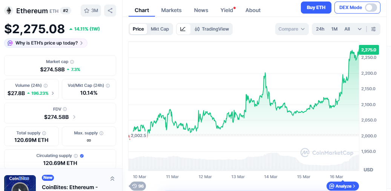Click the 10.14% Vol/Mkt Cap value
The width and height of the screenshot is (391, 191).
coord(89,93)
